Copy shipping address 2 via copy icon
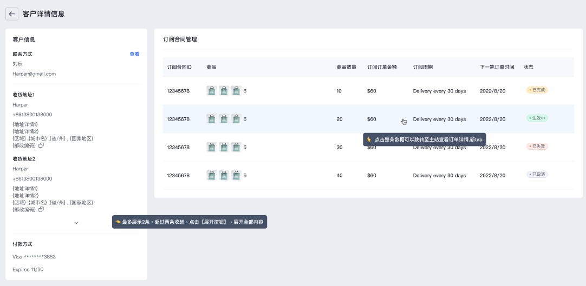The height and width of the screenshot is (286, 586). [x=41, y=209]
